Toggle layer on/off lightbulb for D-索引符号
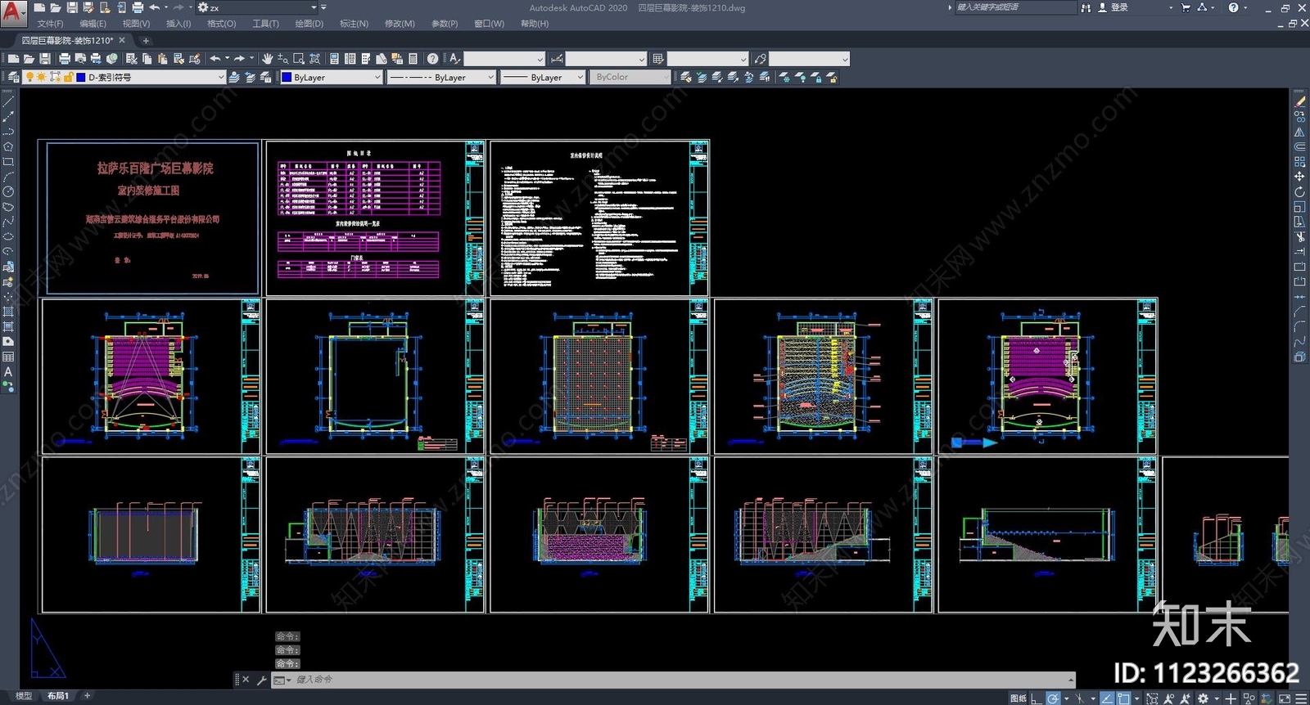The width and height of the screenshot is (1310, 705). click(x=30, y=77)
